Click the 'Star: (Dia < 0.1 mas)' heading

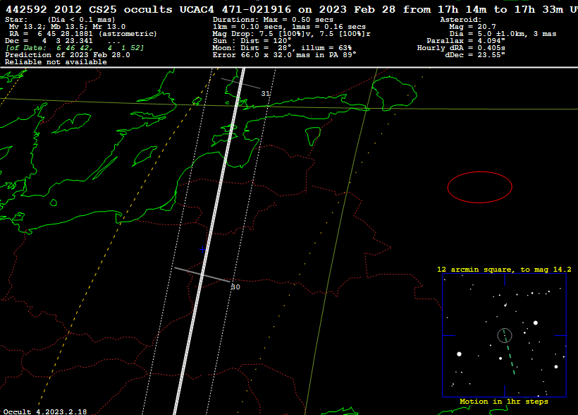[60, 20]
